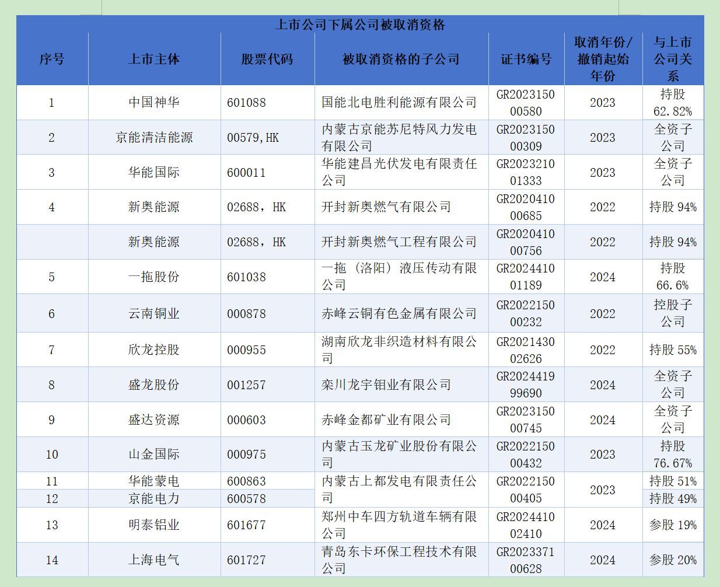Select the cell 欣龙控股
The height and width of the screenshot is (587, 720).
click(x=154, y=350)
